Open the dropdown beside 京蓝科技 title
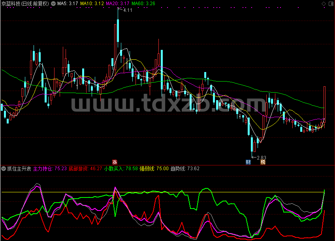The height and width of the screenshot is (241, 335). [x=53, y=4]
